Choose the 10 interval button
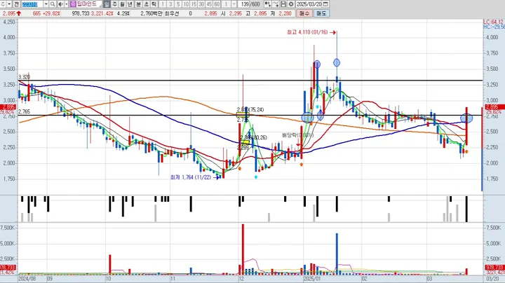505x283 pixels. 186,4
